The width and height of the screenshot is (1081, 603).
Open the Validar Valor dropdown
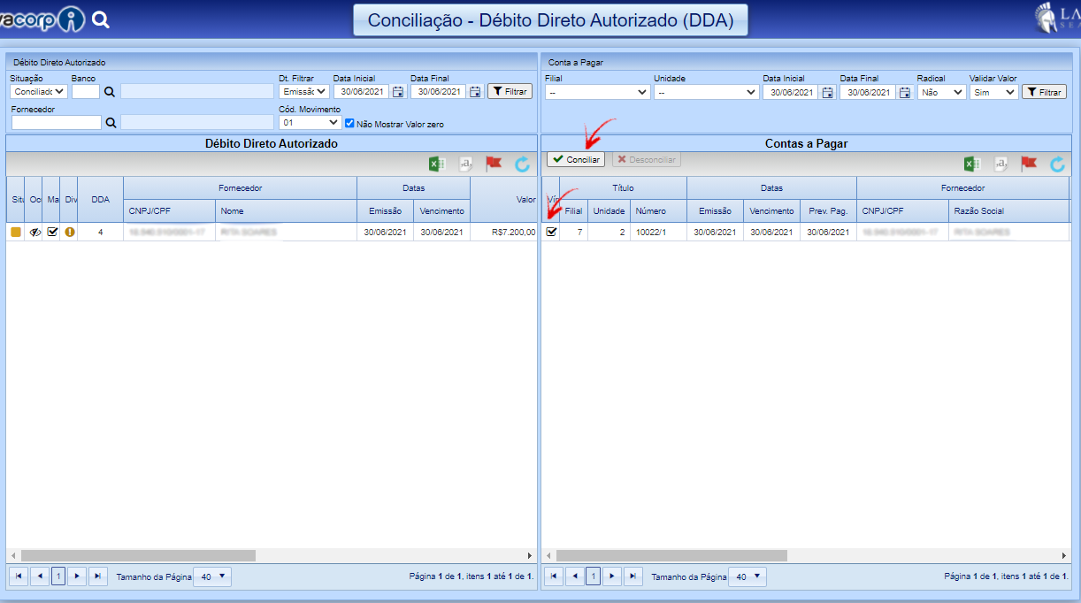tap(993, 92)
